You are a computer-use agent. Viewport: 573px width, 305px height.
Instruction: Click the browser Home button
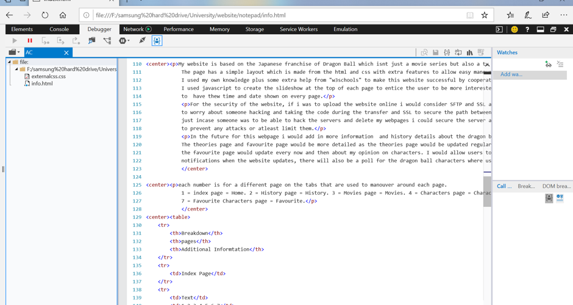pyautogui.click(x=63, y=15)
